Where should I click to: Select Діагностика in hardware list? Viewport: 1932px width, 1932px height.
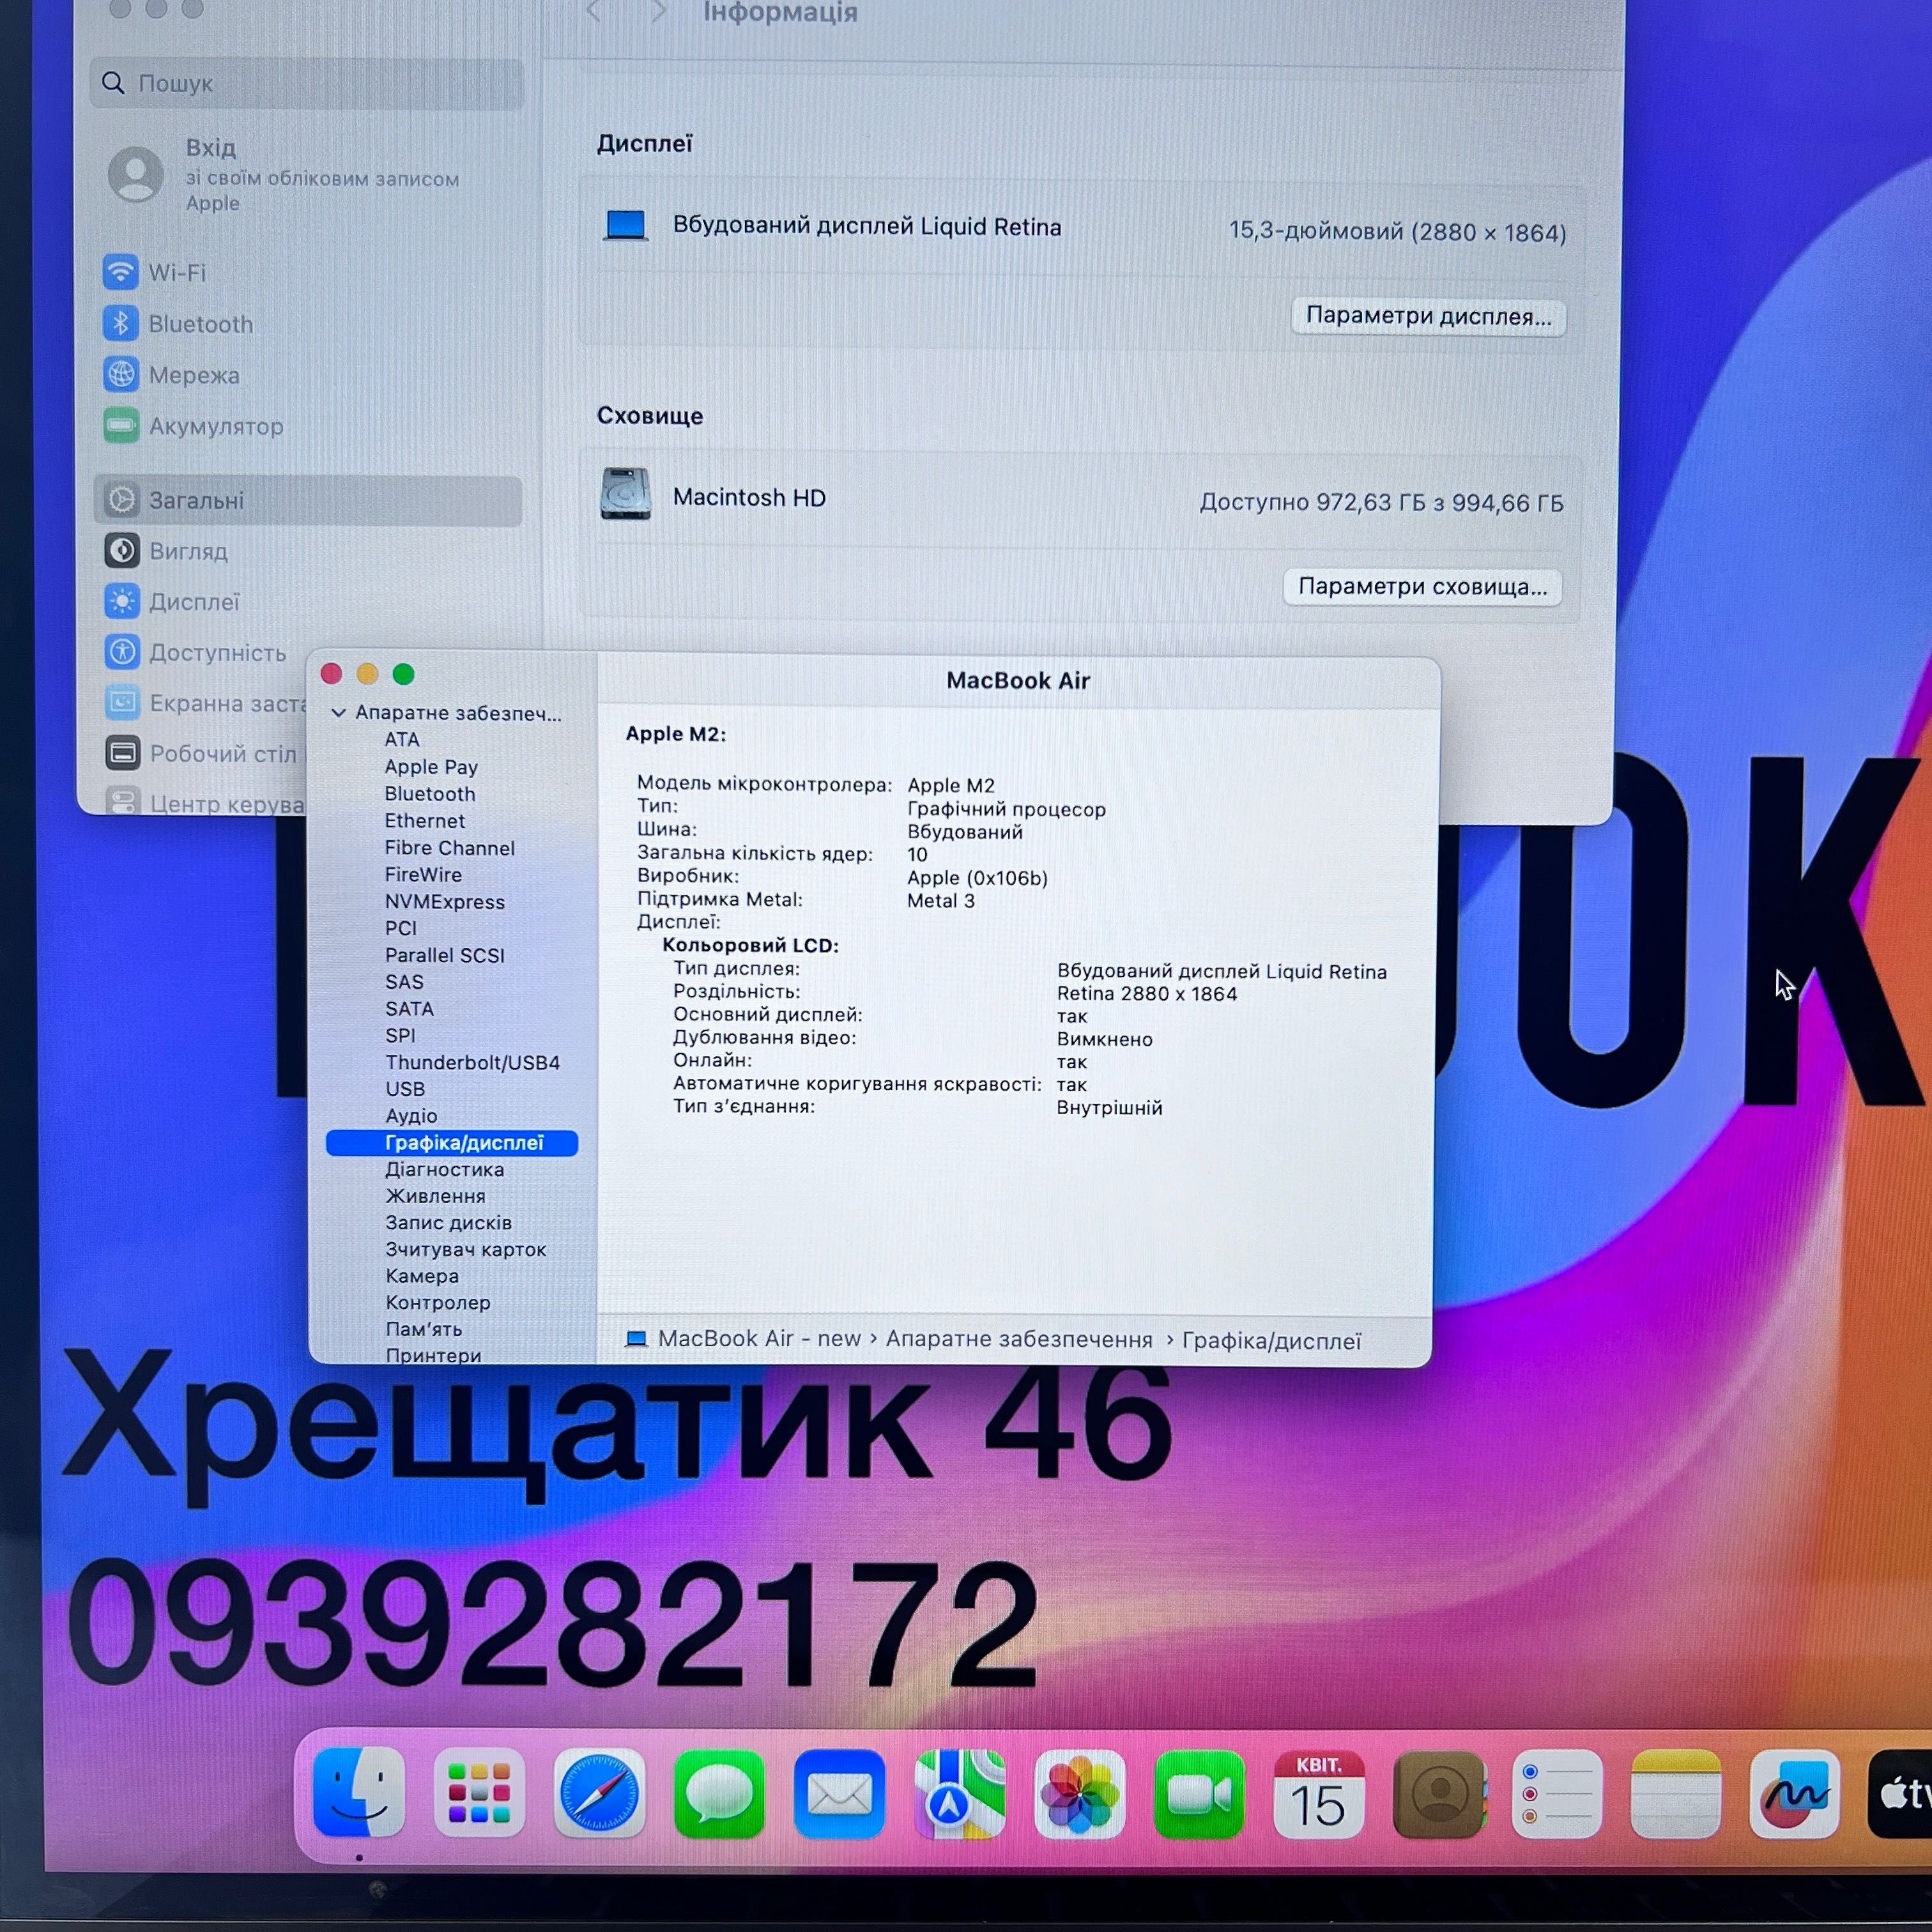[x=445, y=1170]
